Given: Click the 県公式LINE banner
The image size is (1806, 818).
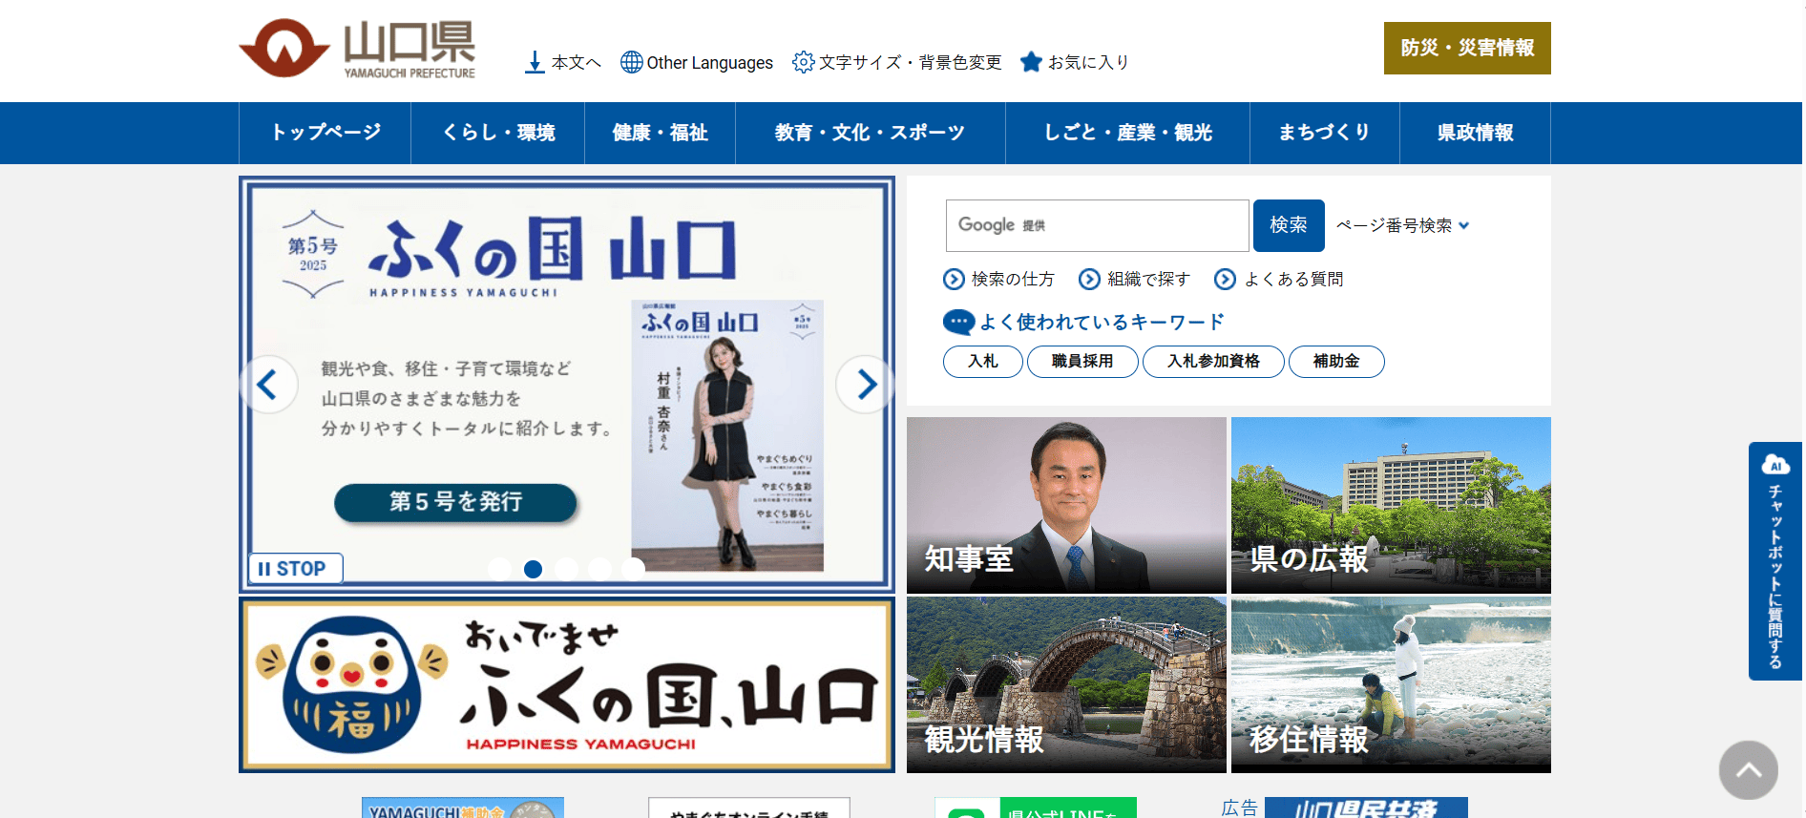Looking at the screenshot, I should (1036, 808).
